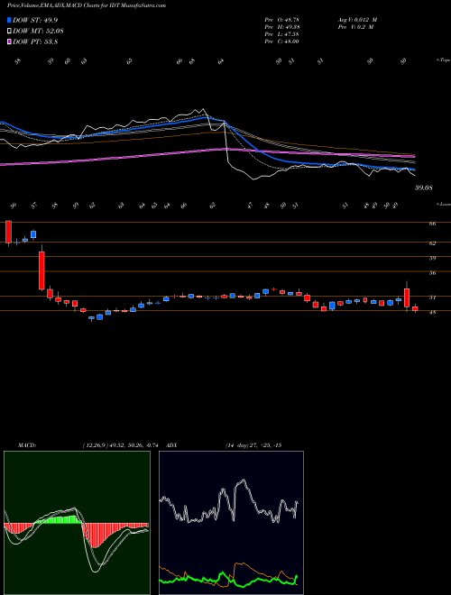This screenshot has width=451, height=595.
Task: Click the 'Pre V: 0.2 M' volume text
Action: pos(355,27)
